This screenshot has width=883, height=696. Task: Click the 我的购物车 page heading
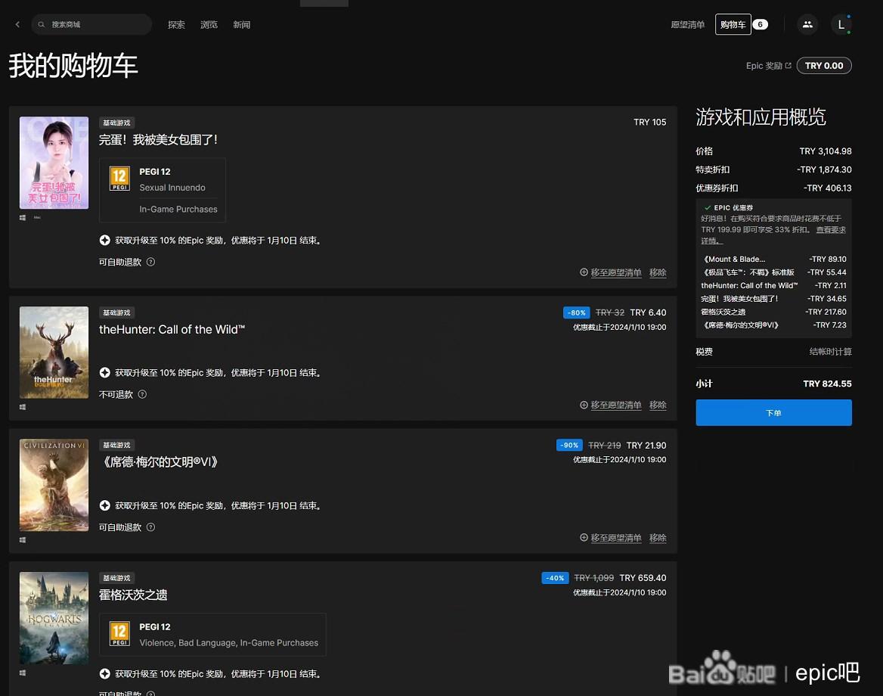tap(73, 65)
